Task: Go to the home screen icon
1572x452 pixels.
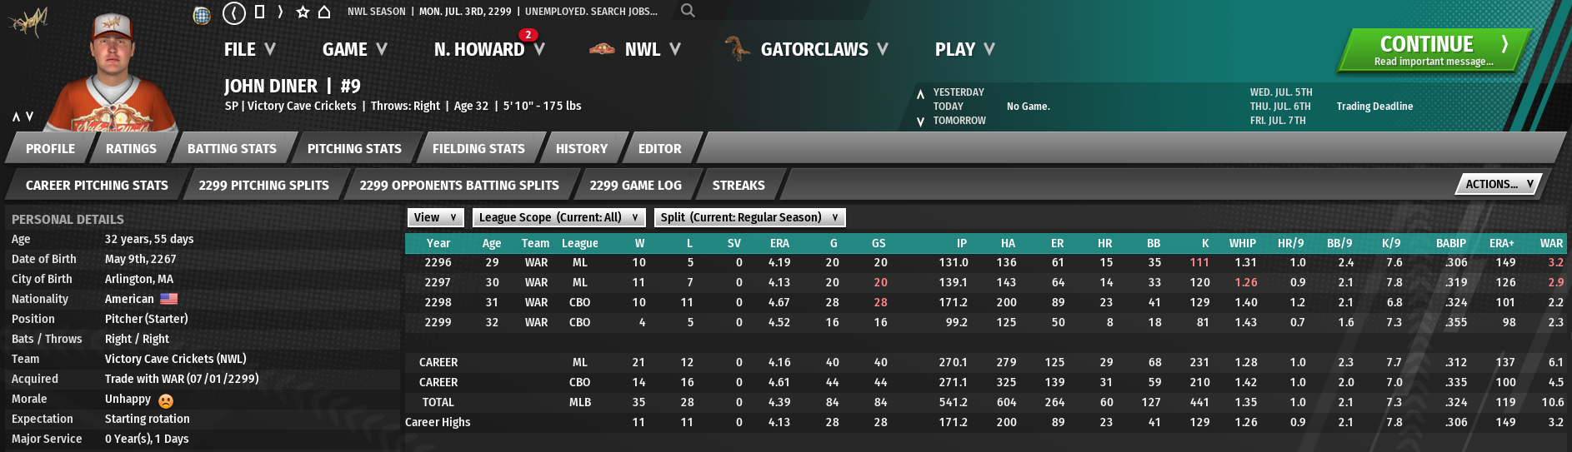Action: click(x=324, y=12)
